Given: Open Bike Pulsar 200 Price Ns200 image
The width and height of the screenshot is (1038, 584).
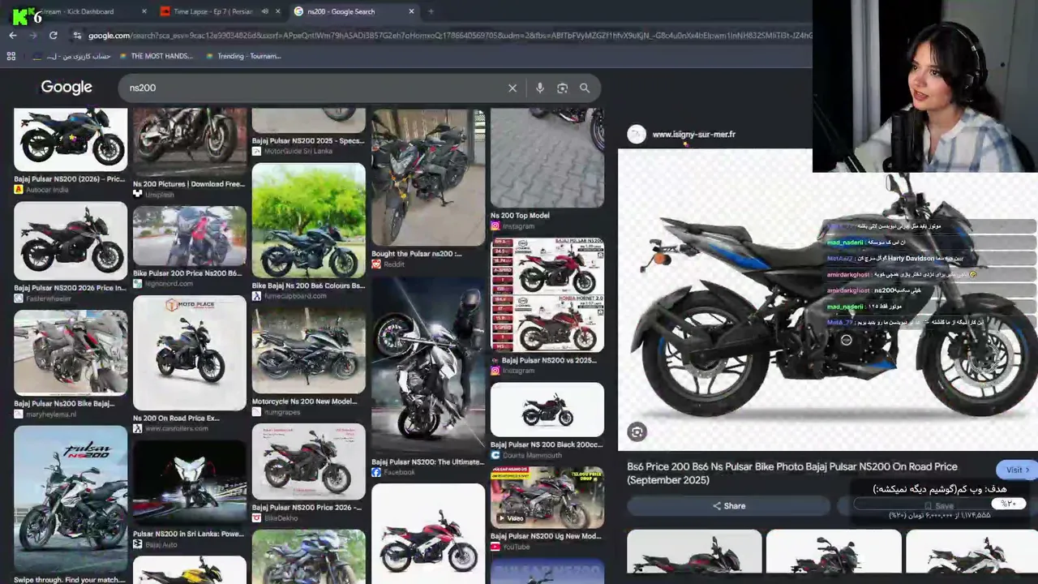Looking at the screenshot, I should tap(190, 236).
